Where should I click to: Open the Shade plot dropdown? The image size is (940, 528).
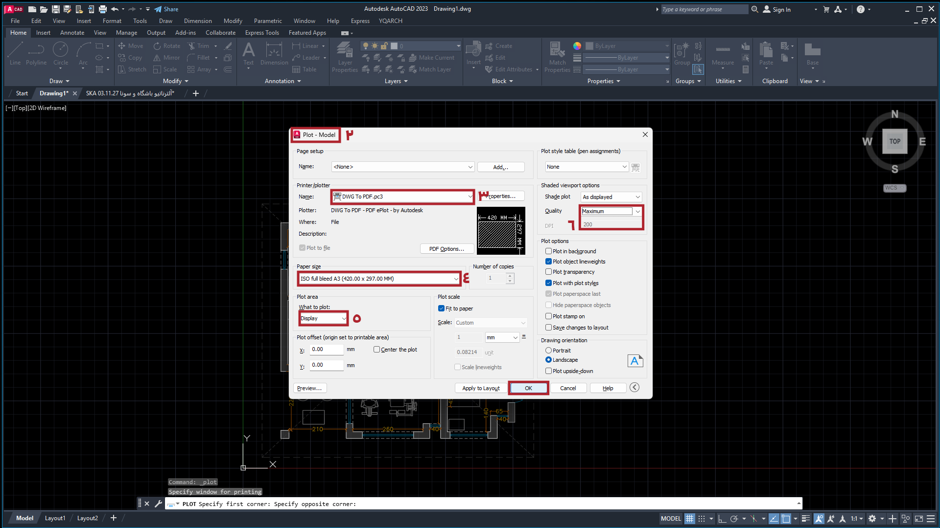(611, 197)
